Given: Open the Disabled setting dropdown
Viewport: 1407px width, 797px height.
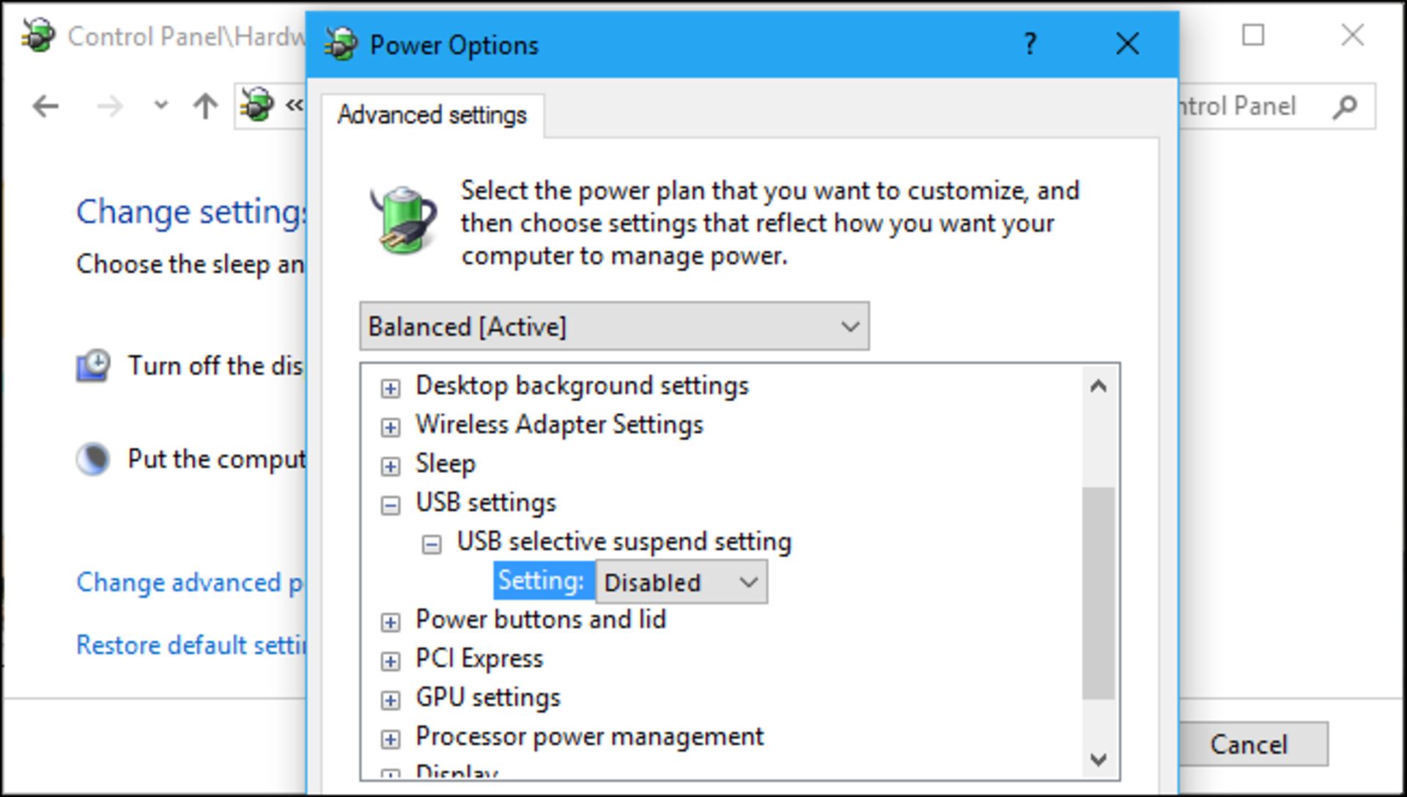Looking at the screenshot, I should (682, 582).
